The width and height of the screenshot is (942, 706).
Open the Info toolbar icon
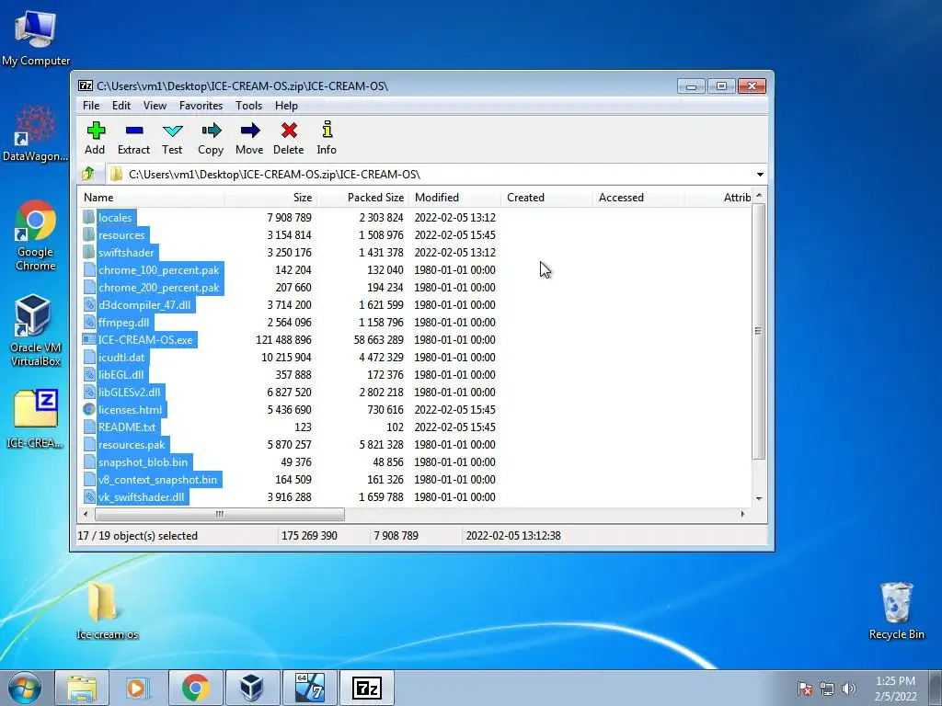click(327, 130)
